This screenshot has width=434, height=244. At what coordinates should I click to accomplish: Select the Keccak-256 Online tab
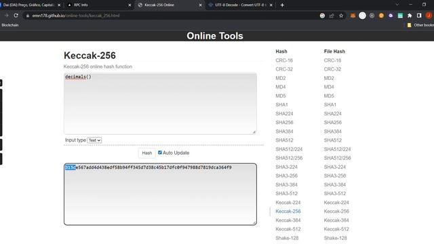[169, 5]
